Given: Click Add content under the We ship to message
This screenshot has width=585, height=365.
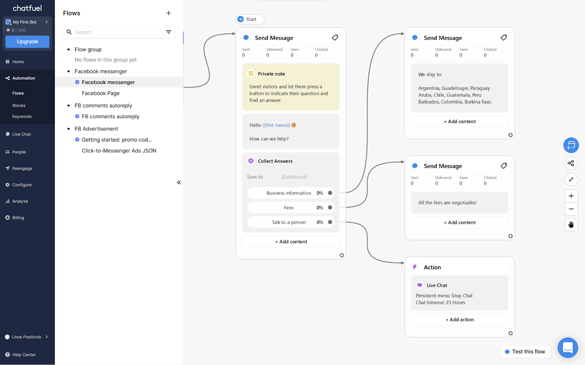Looking at the screenshot, I should [x=460, y=121].
